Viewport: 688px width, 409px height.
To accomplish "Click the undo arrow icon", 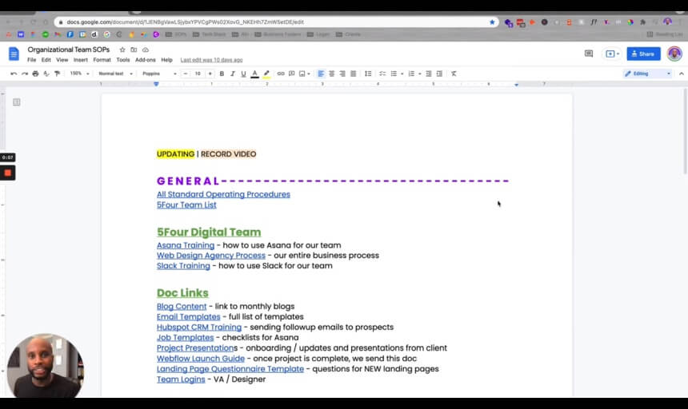I will tap(14, 73).
